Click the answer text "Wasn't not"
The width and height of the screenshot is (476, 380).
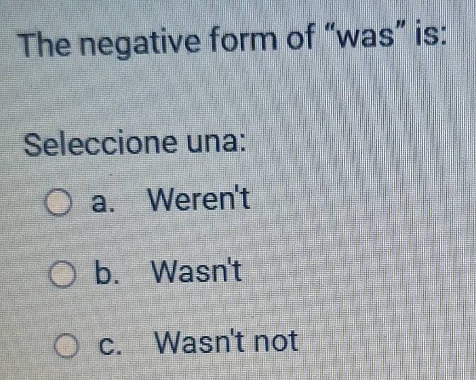click(227, 341)
